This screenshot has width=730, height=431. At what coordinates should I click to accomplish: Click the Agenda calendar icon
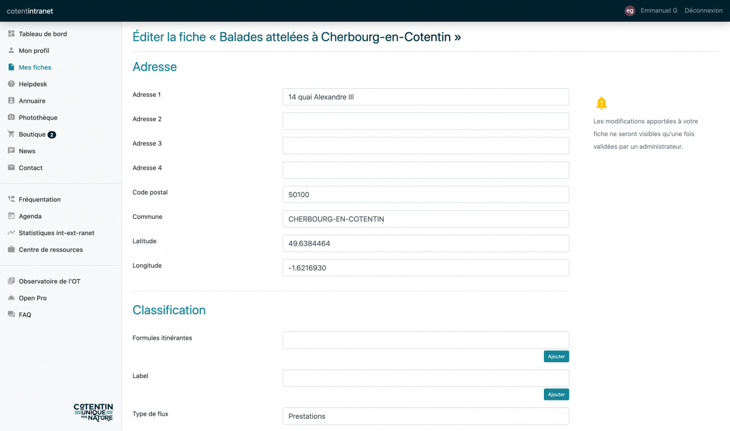tap(11, 216)
